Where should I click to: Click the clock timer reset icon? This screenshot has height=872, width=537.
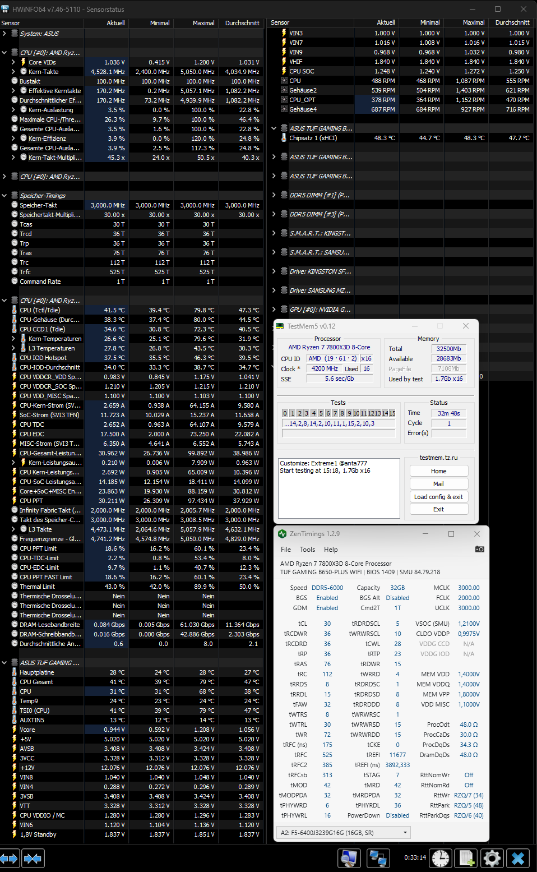pos(441,858)
